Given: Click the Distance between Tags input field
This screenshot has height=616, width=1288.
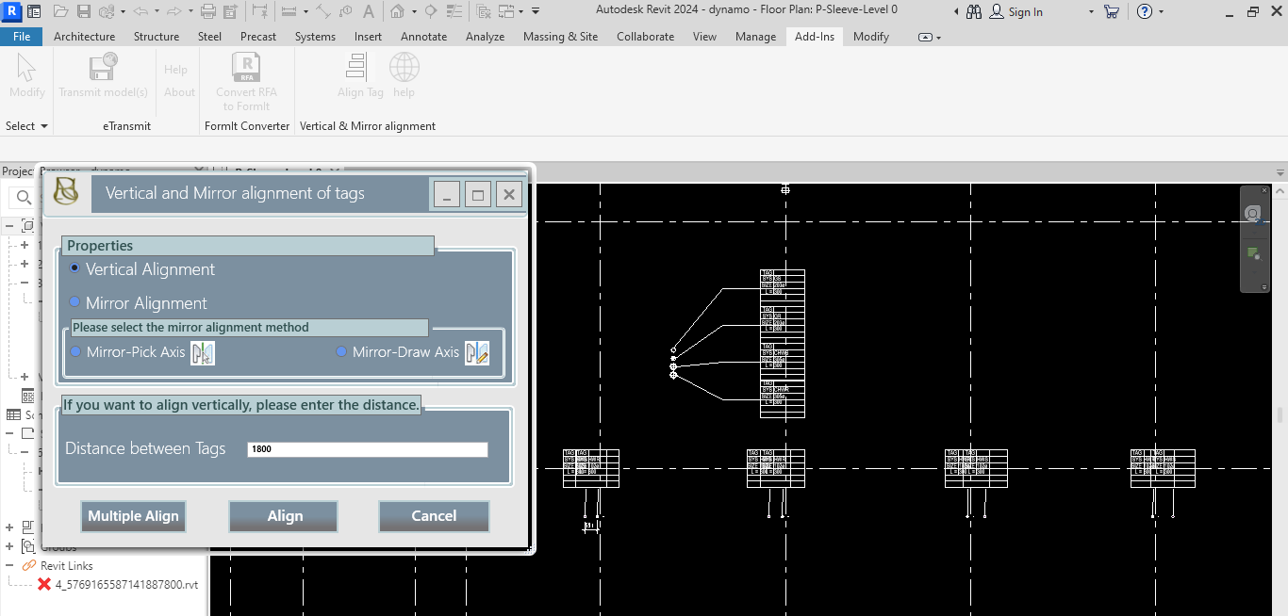Looking at the screenshot, I should click(x=367, y=449).
